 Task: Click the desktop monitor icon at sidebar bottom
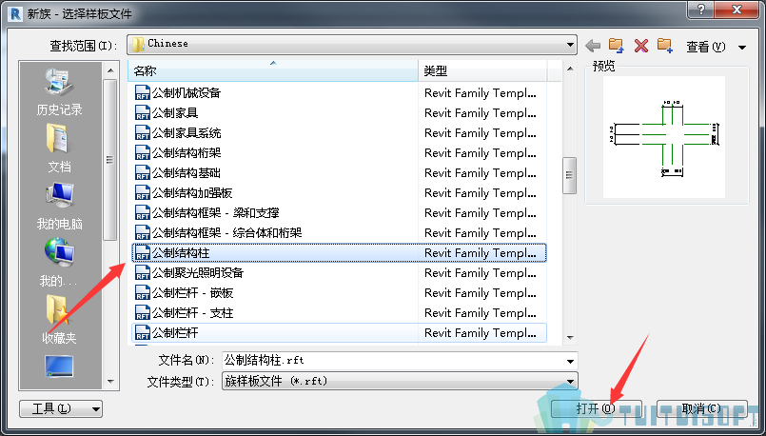point(59,367)
